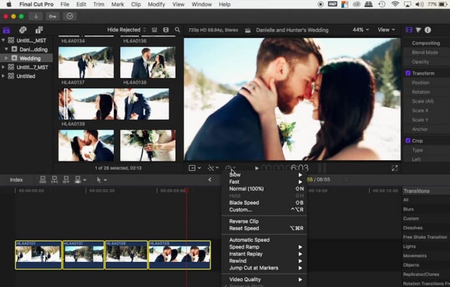
Task: Select timeline clip HL4A0139
Action: click(x=179, y=254)
